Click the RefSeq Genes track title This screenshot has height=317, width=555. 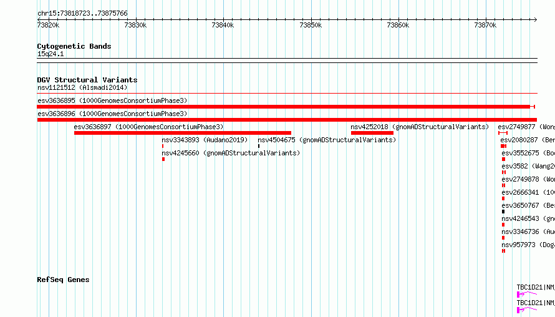(63, 280)
